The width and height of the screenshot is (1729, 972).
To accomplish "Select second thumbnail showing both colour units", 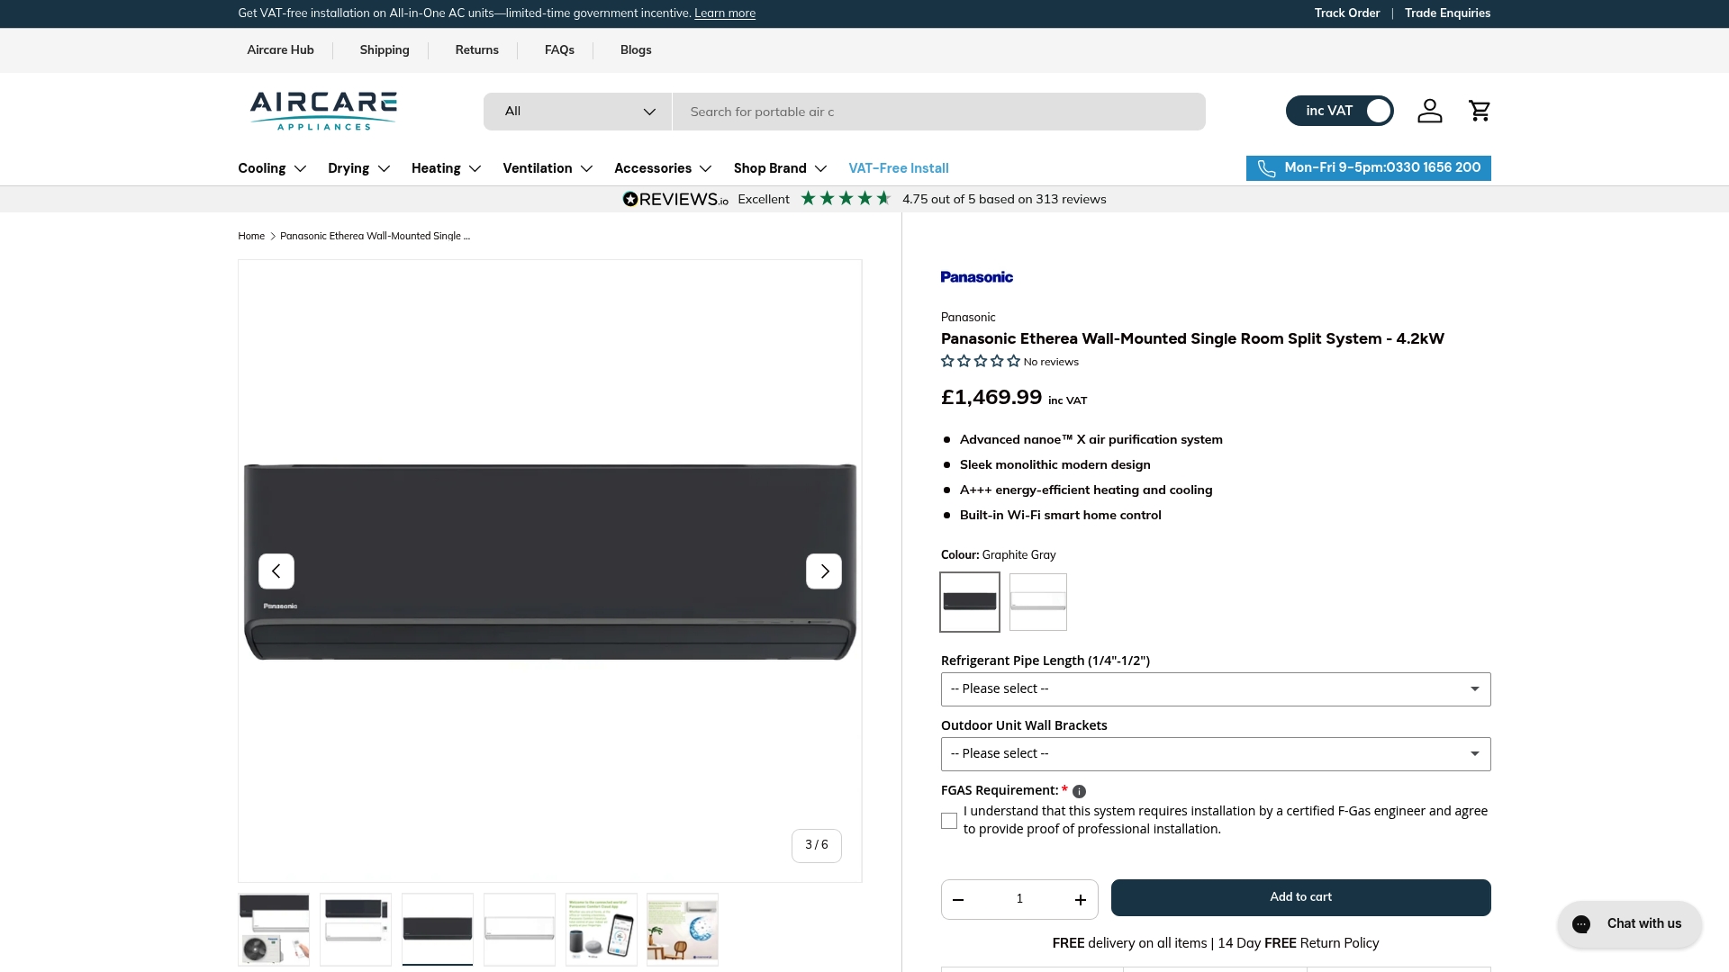I will click(x=356, y=930).
